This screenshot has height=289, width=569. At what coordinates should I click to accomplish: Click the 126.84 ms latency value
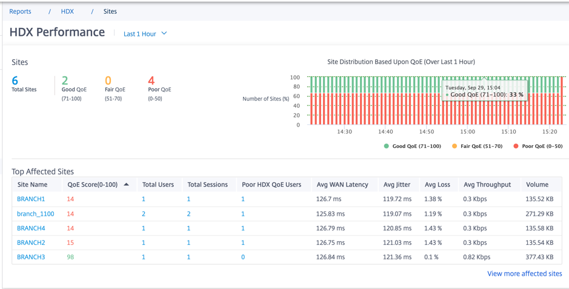click(330, 257)
